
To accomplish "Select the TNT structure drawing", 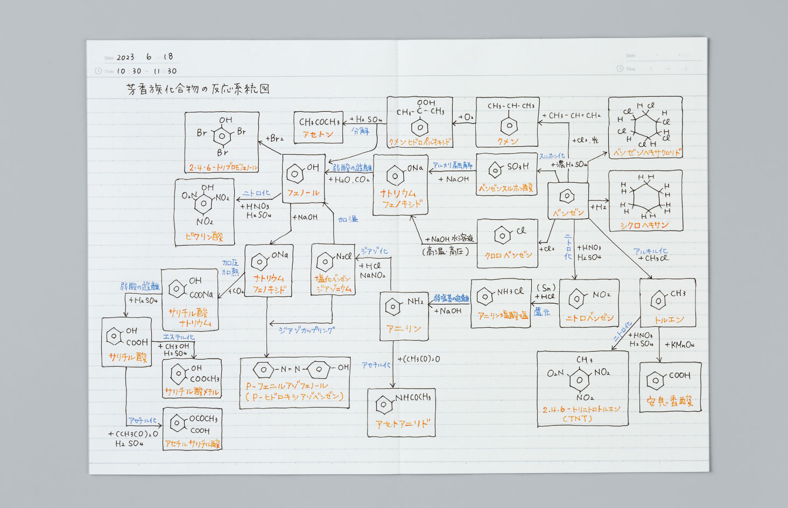I will (x=580, y=379).
